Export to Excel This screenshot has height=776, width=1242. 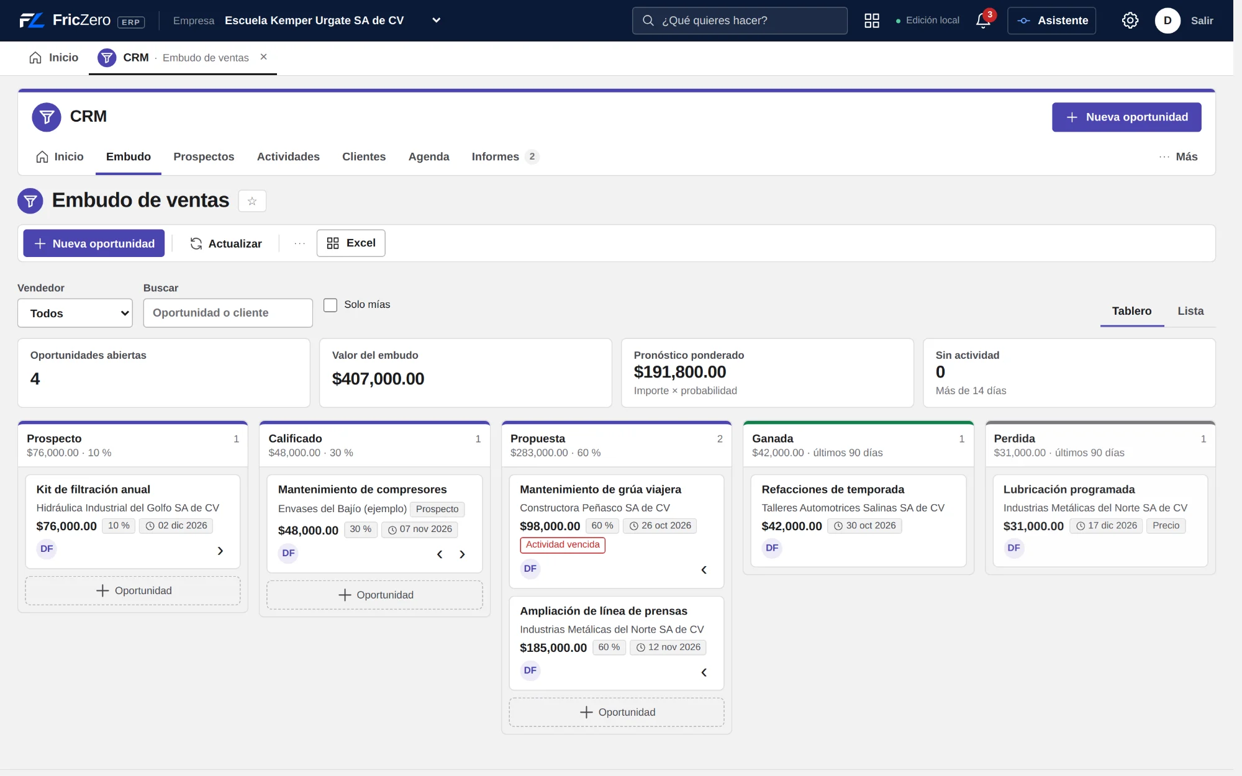[x=351, y=243]
